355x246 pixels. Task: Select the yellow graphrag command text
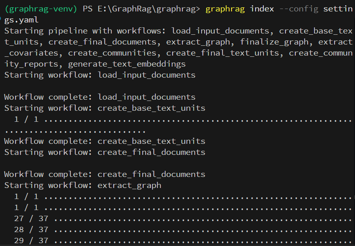(x=226, y=9)
